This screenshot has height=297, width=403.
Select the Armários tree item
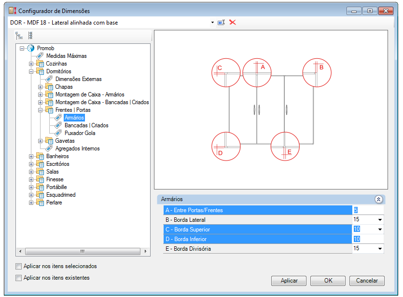[74, 118]
